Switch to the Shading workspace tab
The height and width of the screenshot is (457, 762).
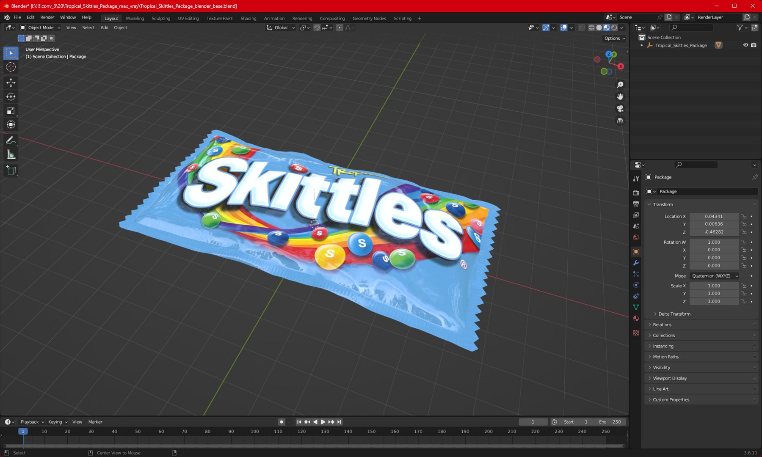[x=248, y=18]
